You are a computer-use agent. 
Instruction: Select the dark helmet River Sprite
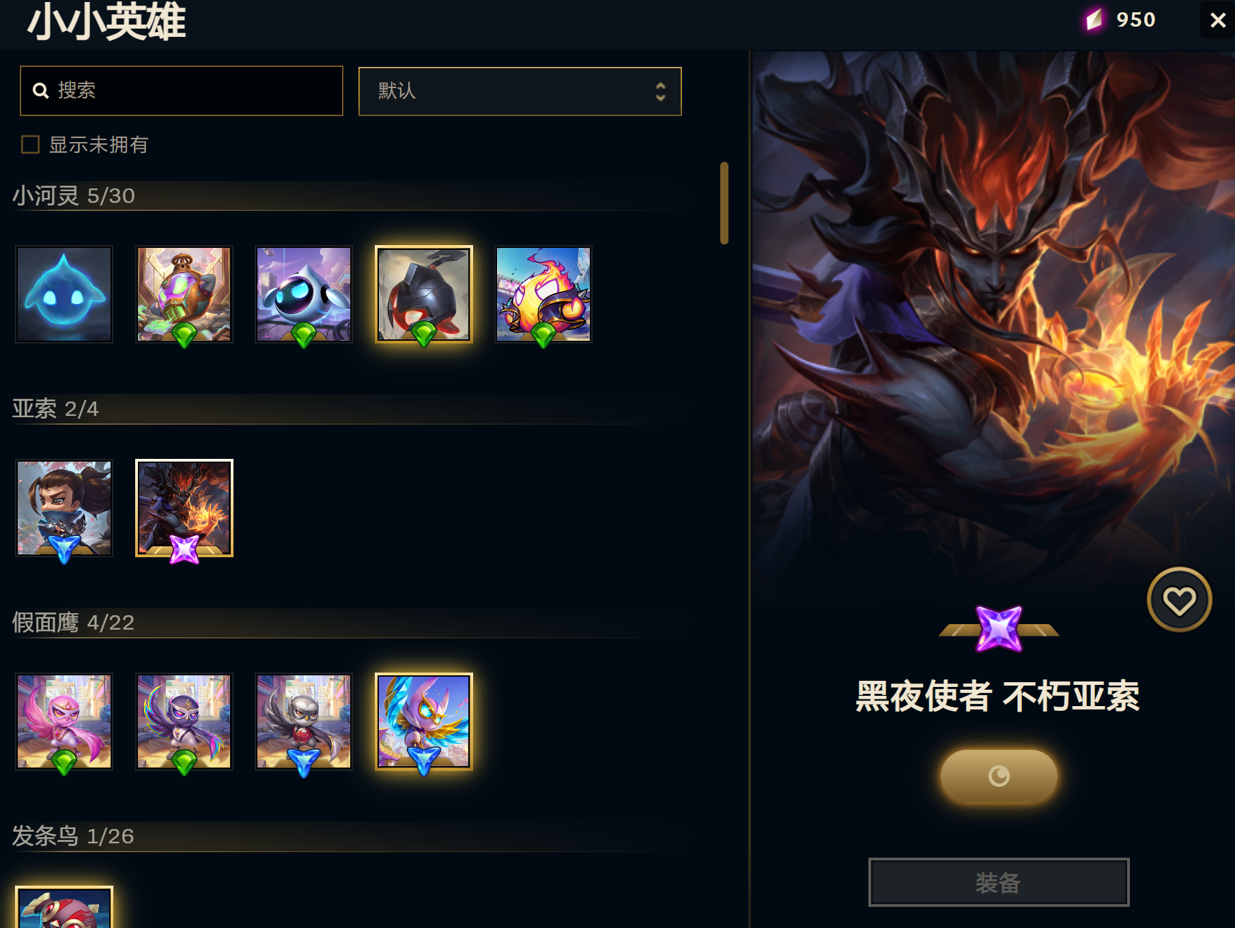tap(424, 294)
